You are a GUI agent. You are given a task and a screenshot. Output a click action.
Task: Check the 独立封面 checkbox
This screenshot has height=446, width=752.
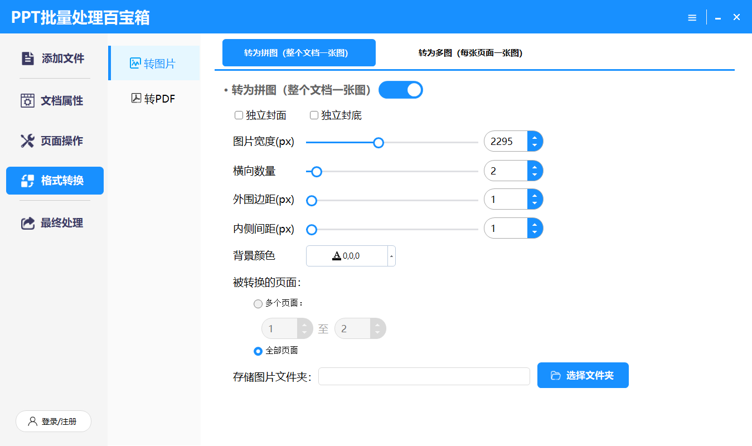(x=239, y=115)
